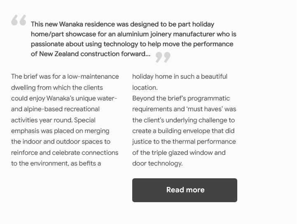Click the line 'reinforce and celebrate connections'
297x224 pixels.
pyautogui.click(x=65, y=153)
